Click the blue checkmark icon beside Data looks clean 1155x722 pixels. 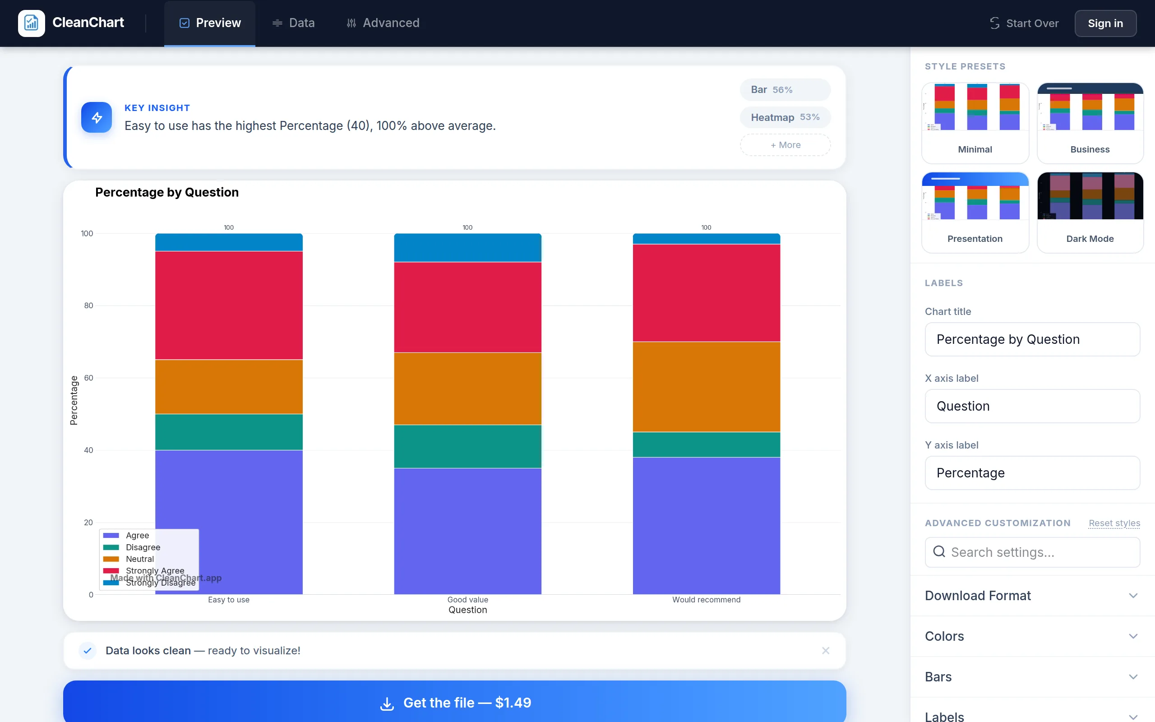(88, 650)
